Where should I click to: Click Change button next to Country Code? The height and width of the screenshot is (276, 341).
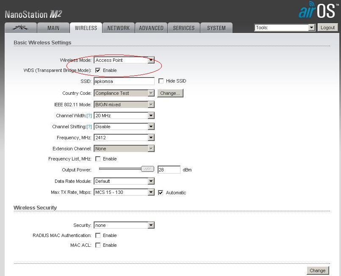[x=170, y=93]
